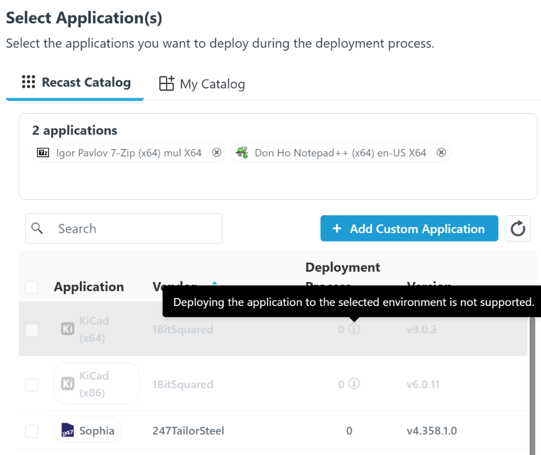This screenshot has width=541, height=455.
Task: Toggle the select-all applications checkbox
Action: (x=32, y=287)
